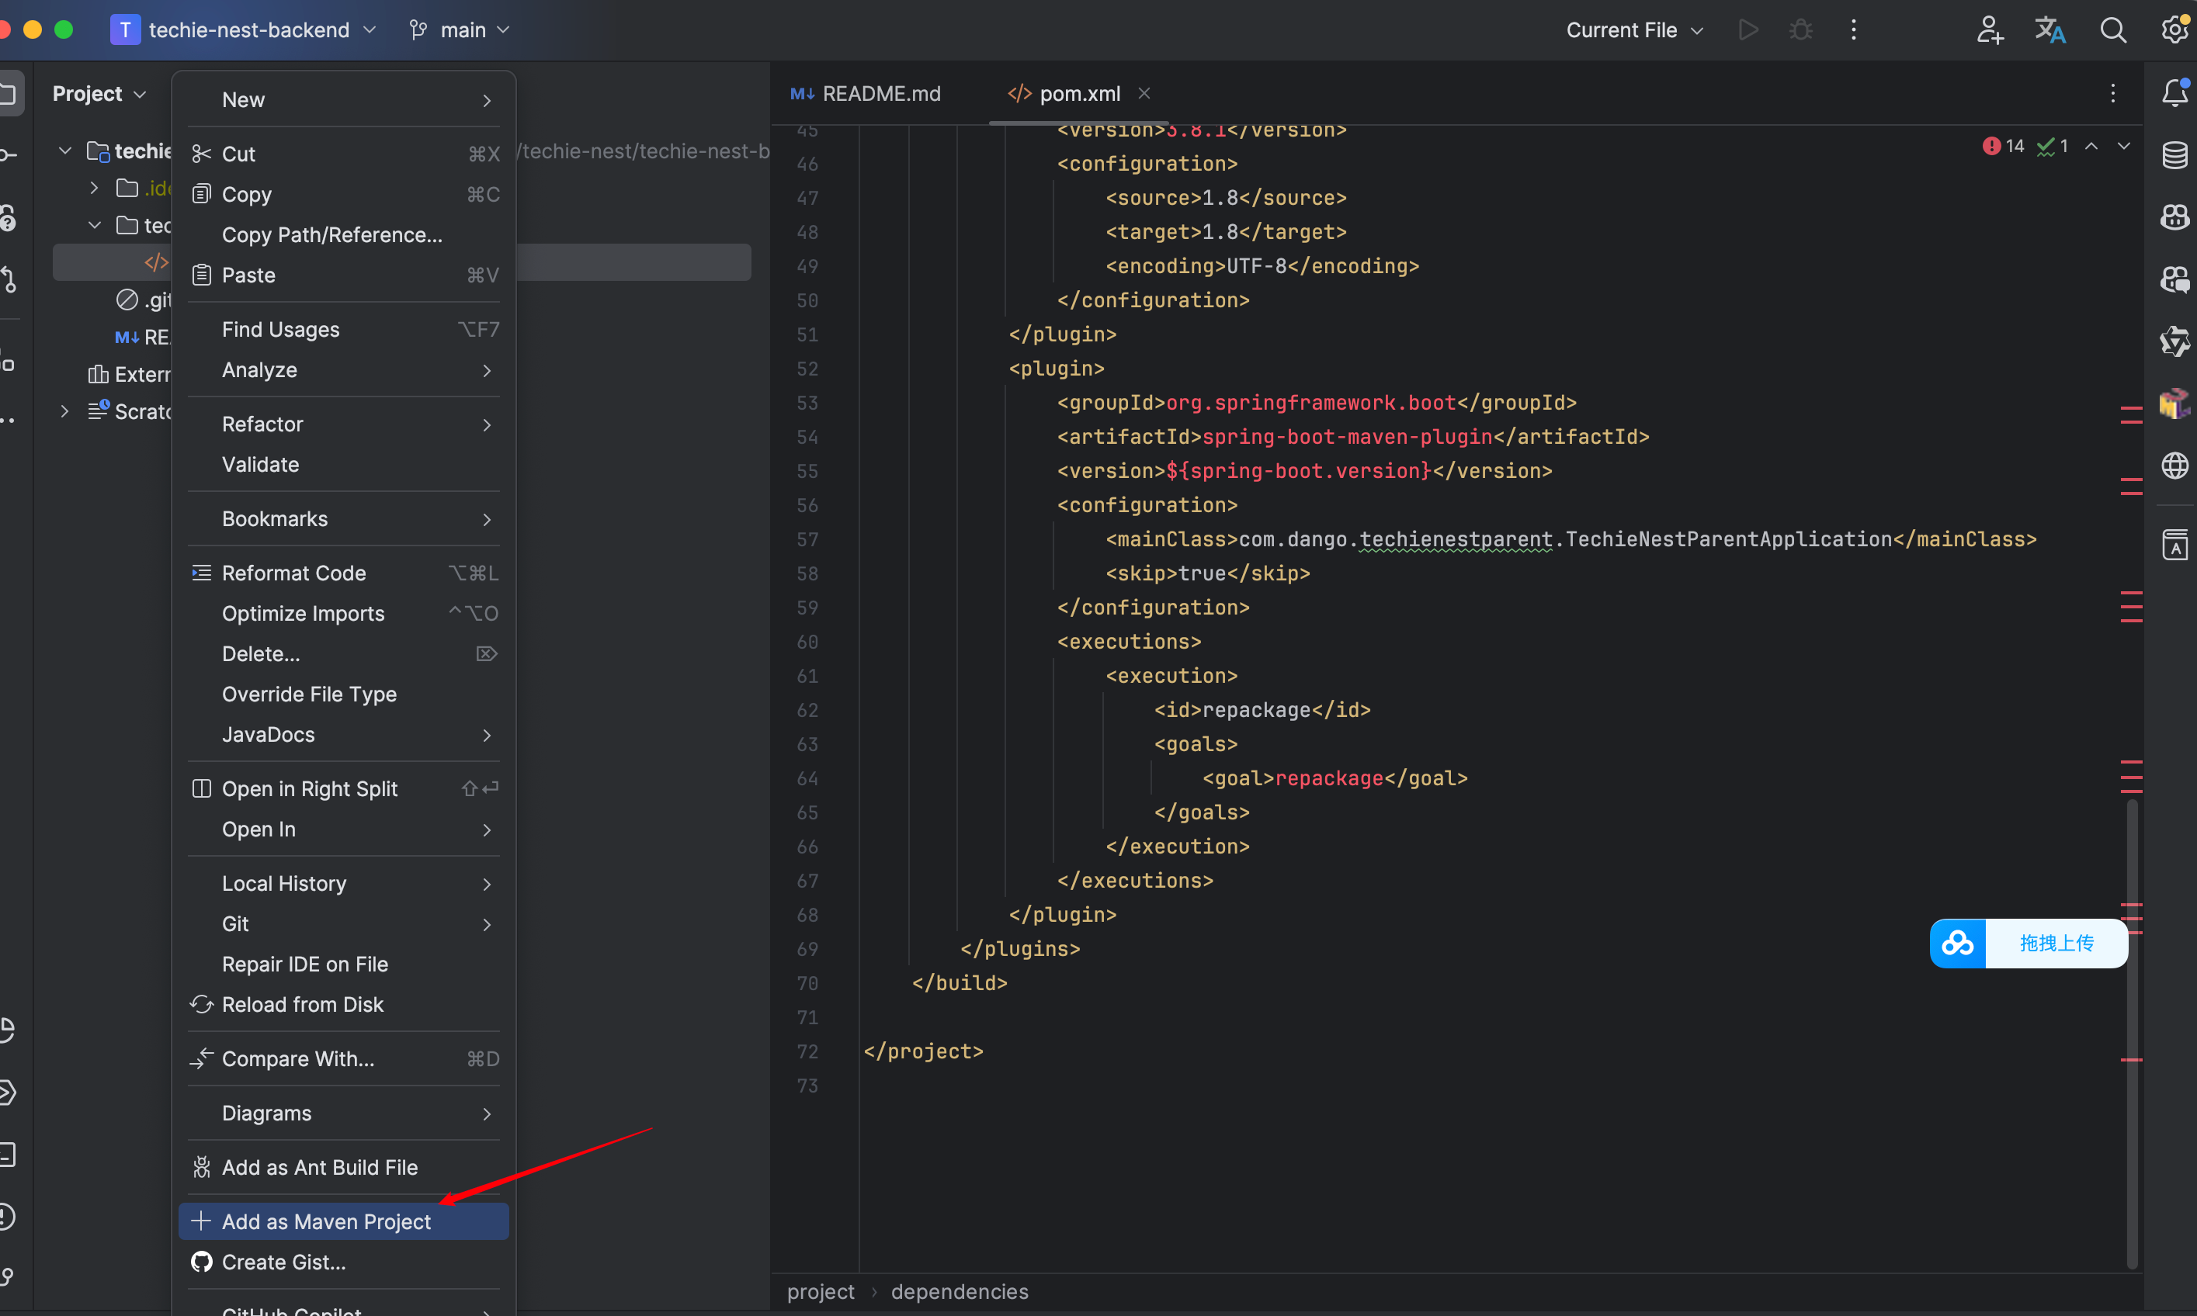Open the Analyze submenu
The width and height of the screenshot is (2197, 1316).
343,370
